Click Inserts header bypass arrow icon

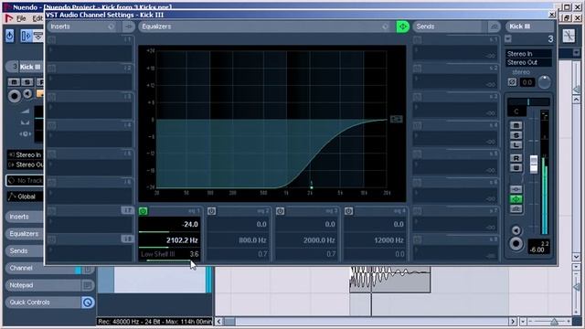[x=128, y=27]
